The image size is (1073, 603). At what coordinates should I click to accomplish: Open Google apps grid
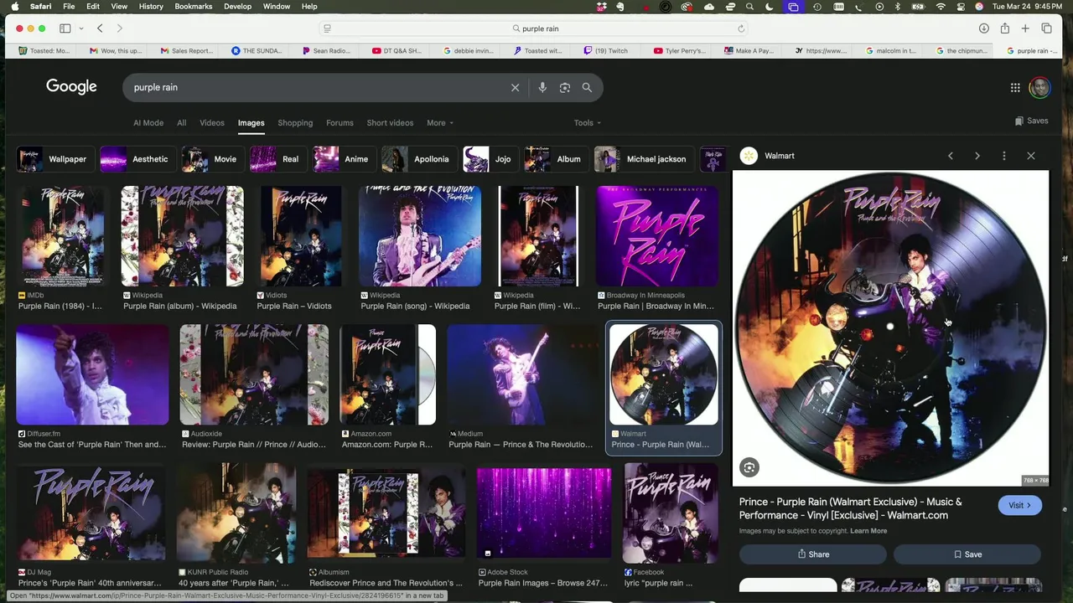tap(1015, 87)
